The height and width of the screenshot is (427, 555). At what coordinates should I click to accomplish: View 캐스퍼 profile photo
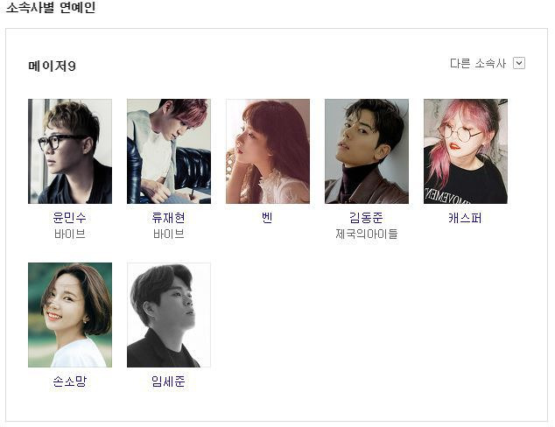[x=466, y=151]
